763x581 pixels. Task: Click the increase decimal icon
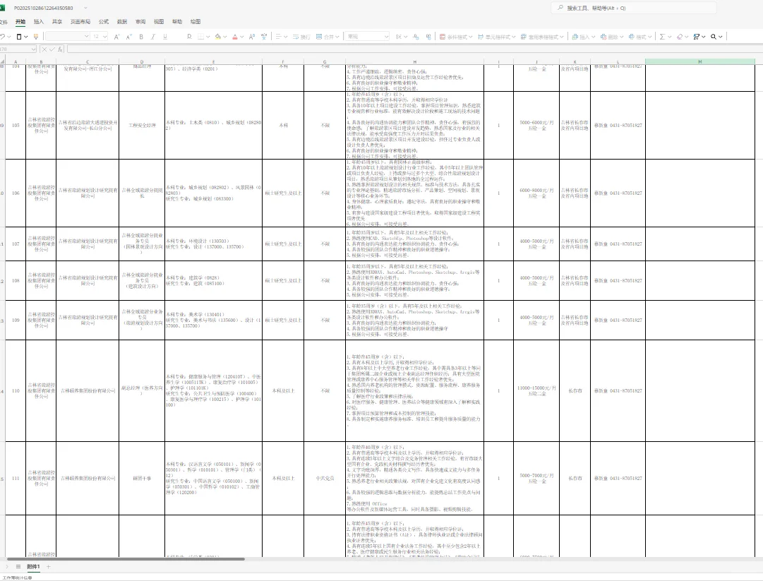click(416, 37)
